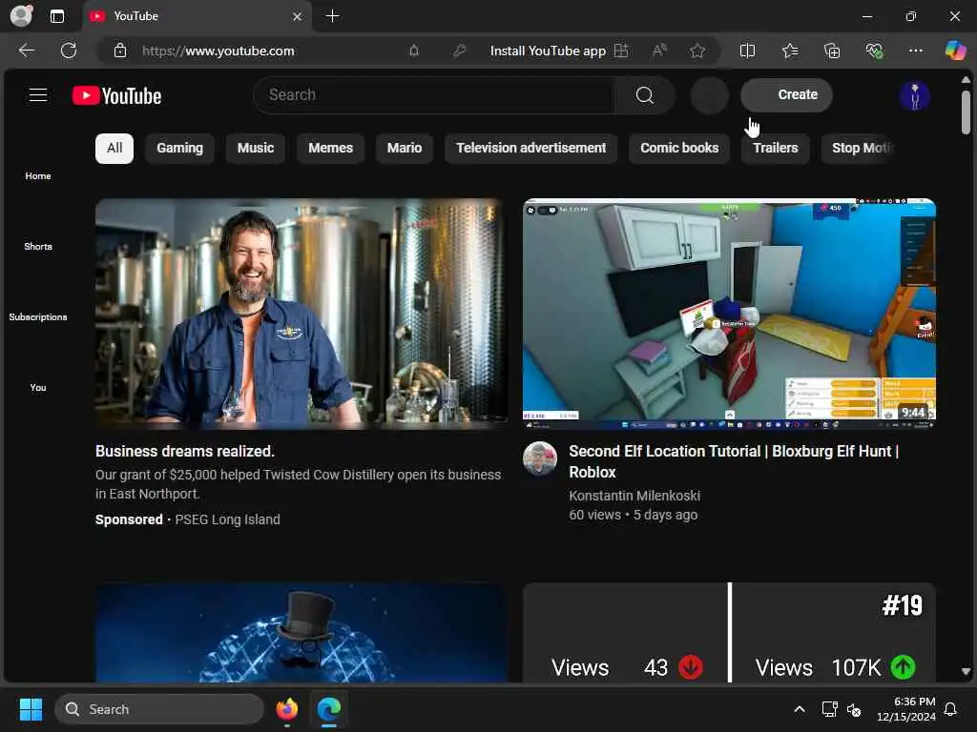Select the Mario filter chip
This screenshot has width=977, height=732.
click(x=405, y=148)
